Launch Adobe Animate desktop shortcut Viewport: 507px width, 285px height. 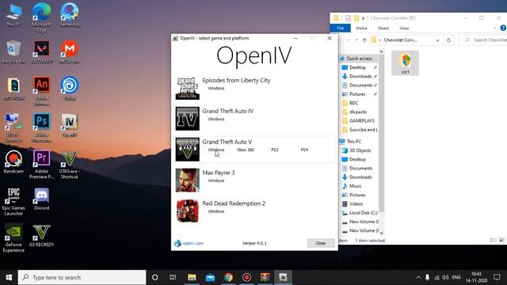coord(41,91)
